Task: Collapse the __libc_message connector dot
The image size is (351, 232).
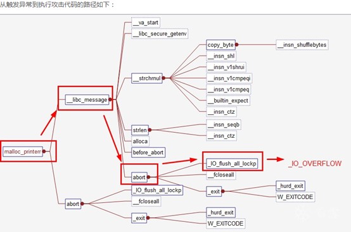Action: (x=110, y=99)
